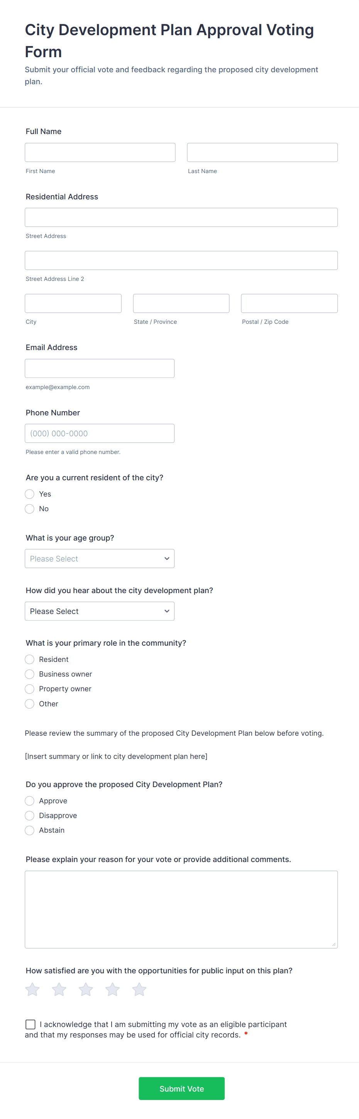Check the eligible participant acknowledgment box

click(x=30, y=1024)
